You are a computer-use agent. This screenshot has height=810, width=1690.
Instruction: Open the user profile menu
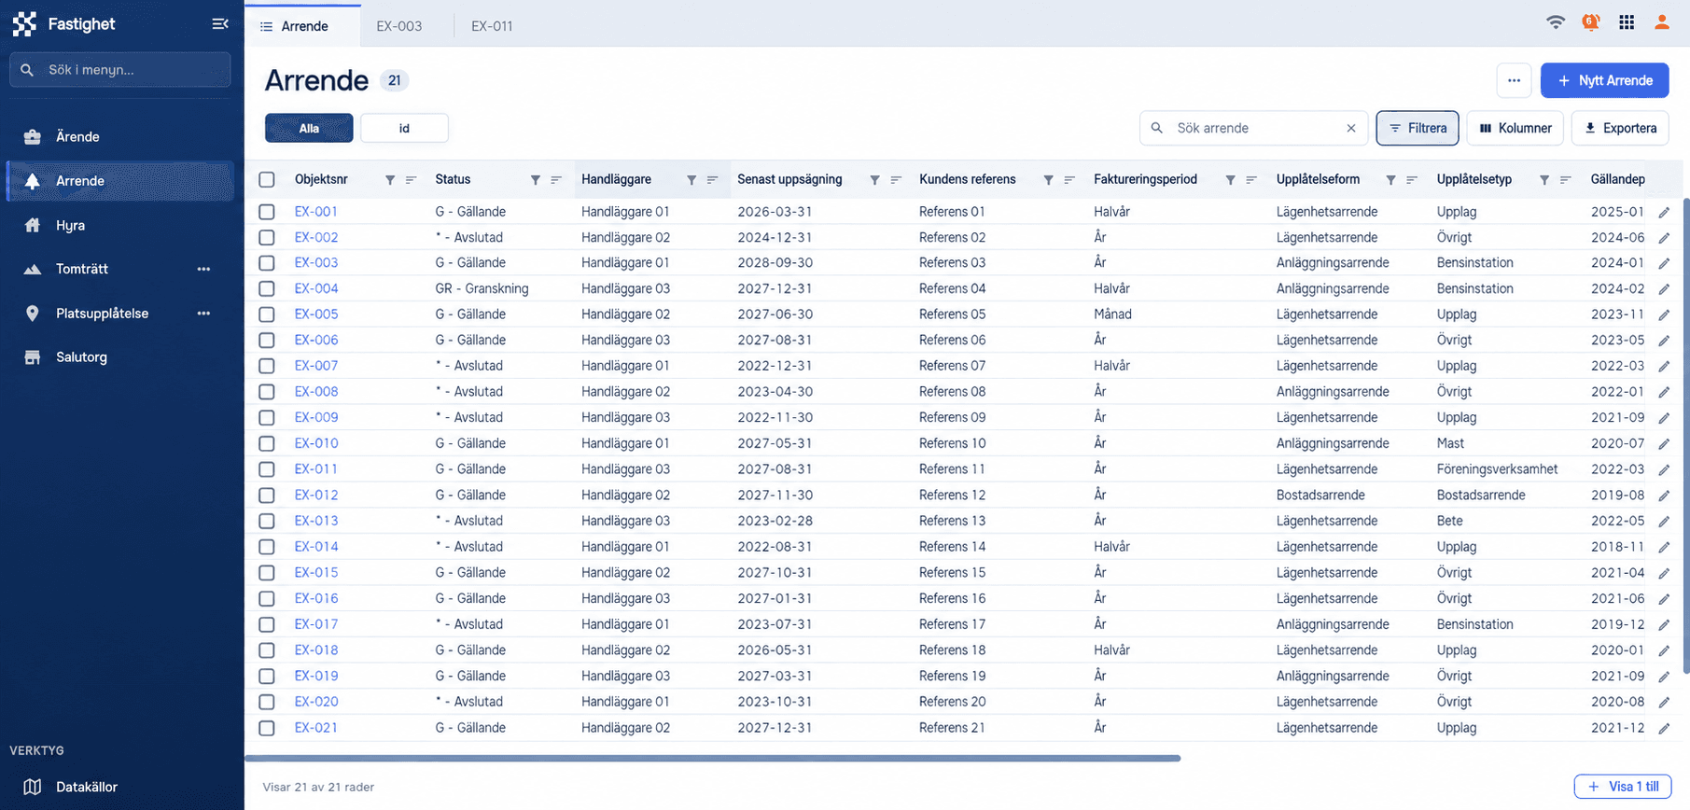(x=1662, y=22)
